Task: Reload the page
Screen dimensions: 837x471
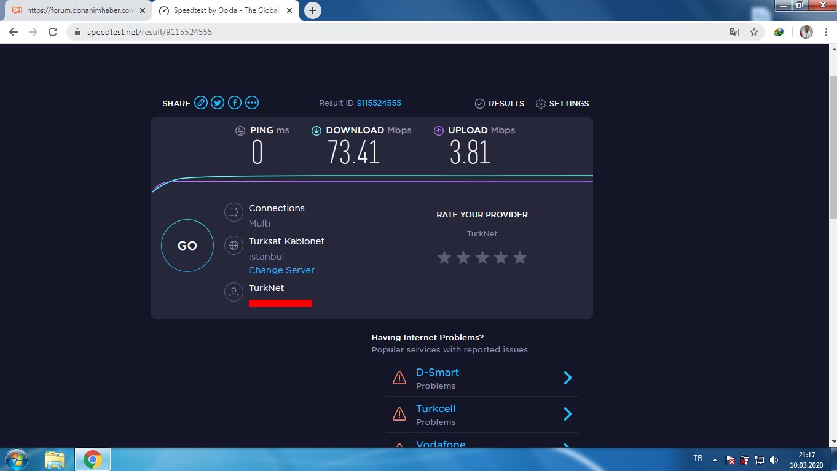Action: click(x=53, y=32)
